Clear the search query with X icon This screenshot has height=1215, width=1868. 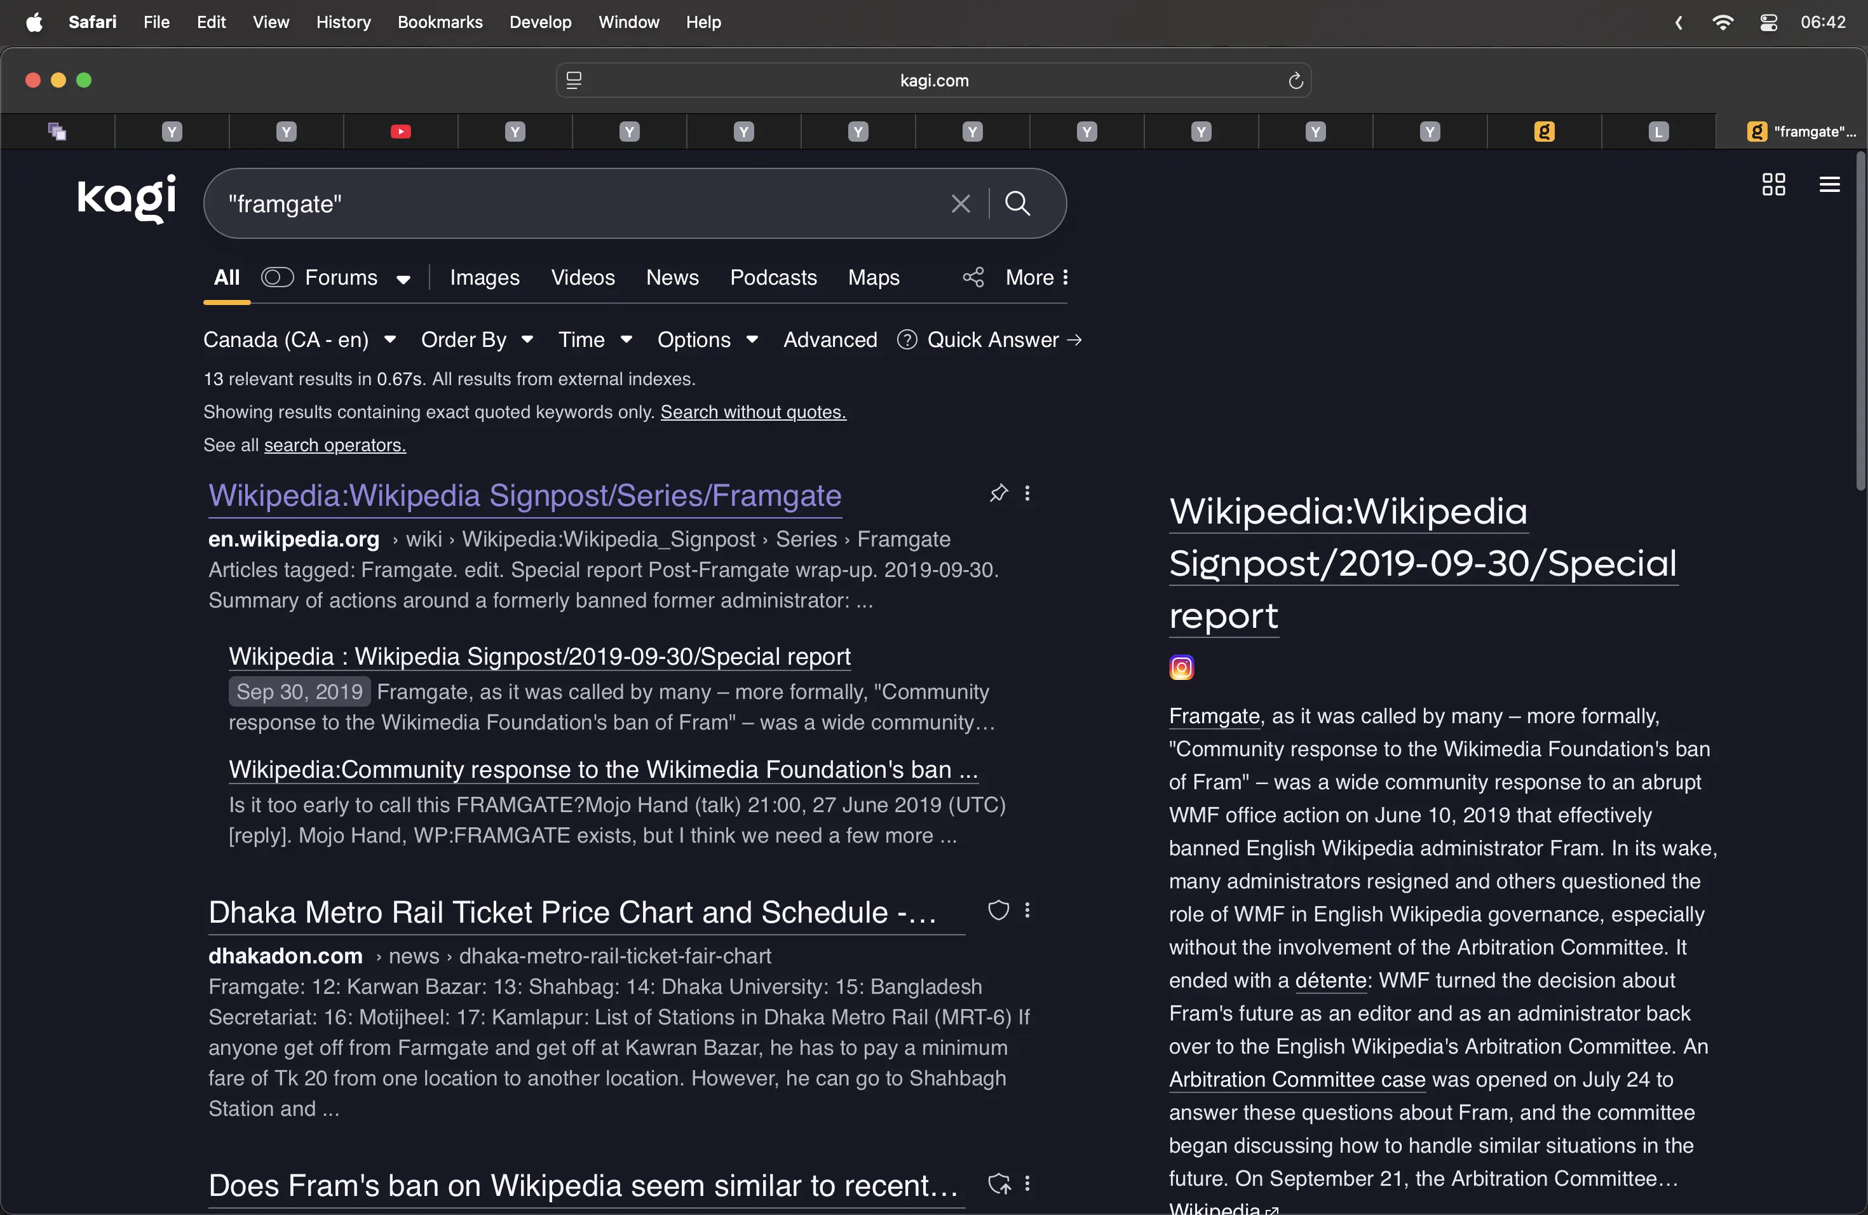coord(960,204)
